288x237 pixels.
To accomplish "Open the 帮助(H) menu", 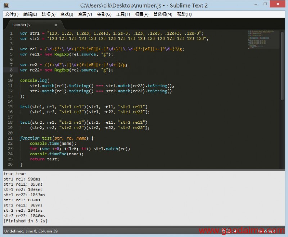I will coord(184,14).
